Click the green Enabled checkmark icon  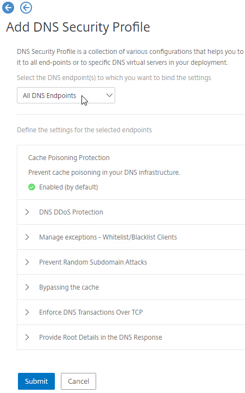point(32,187)
